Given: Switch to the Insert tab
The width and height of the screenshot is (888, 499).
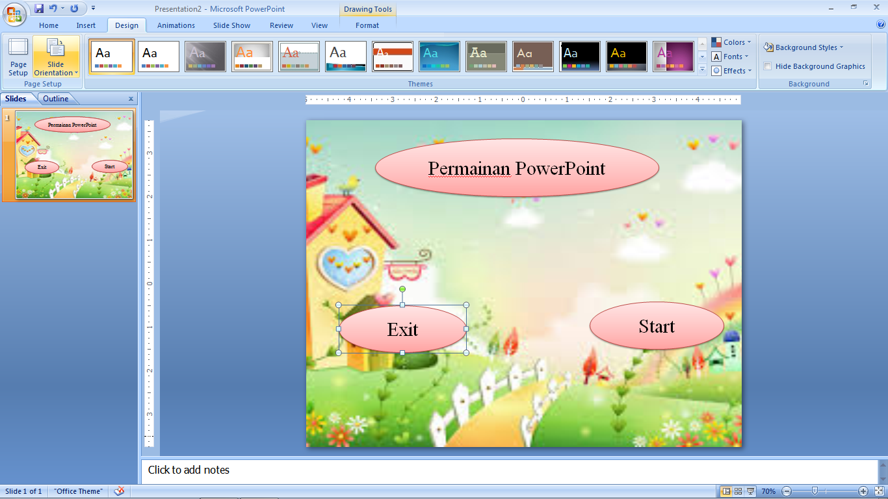Looking at the screenshot, I should click(86, 25).
